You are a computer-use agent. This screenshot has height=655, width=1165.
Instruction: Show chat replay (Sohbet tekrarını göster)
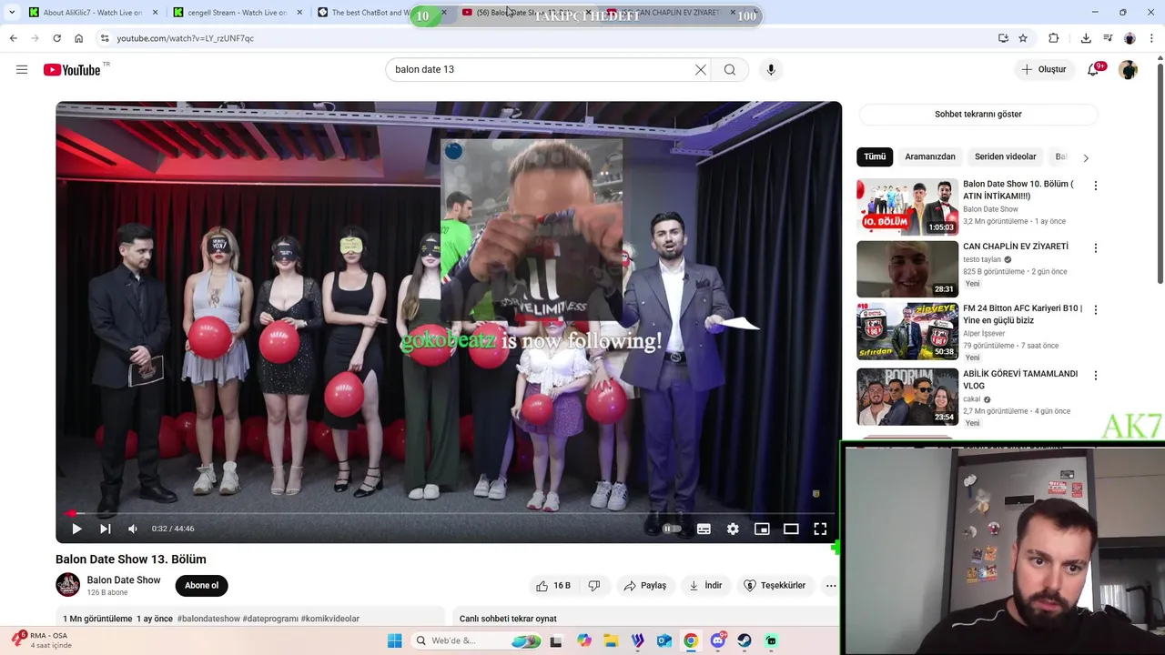coord(978,115)
